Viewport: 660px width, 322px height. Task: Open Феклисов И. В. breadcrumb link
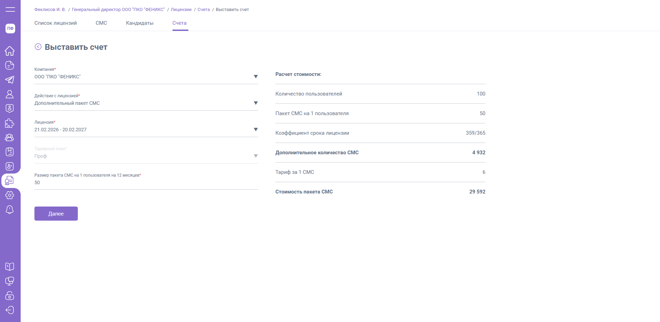point(50,10)
